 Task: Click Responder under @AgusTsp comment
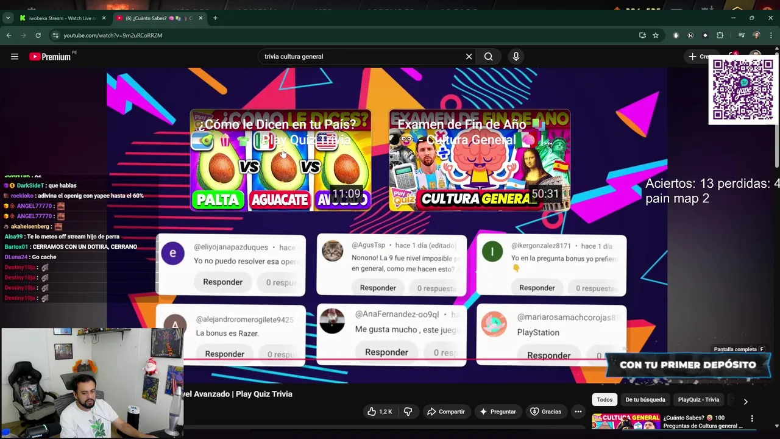[x=378, y=288]
